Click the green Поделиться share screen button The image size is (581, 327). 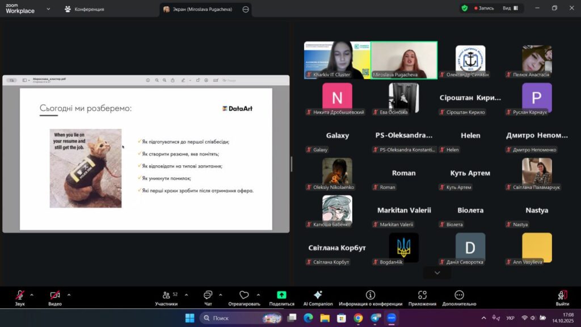click(x=281, y=296)
